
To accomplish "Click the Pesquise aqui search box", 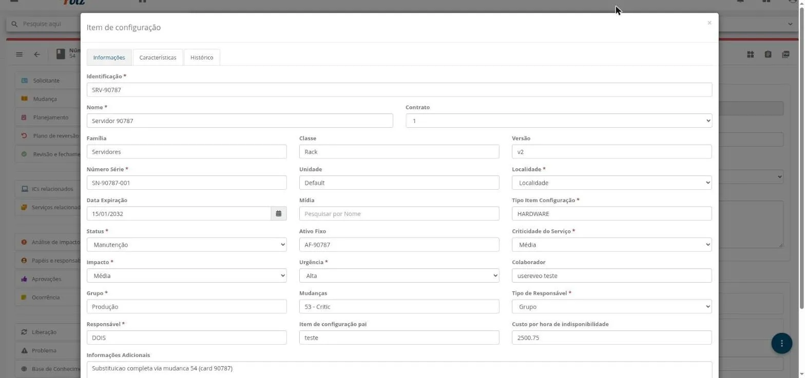I will (44, 24).
